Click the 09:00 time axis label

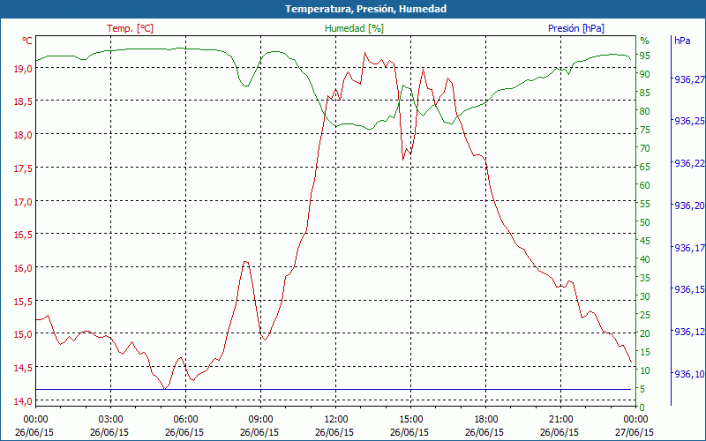pyautogui.click(x=260, y=419)
